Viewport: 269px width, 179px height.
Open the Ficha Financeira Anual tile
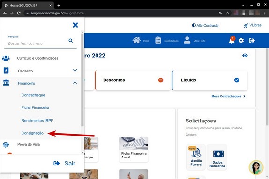click(134, 150)
